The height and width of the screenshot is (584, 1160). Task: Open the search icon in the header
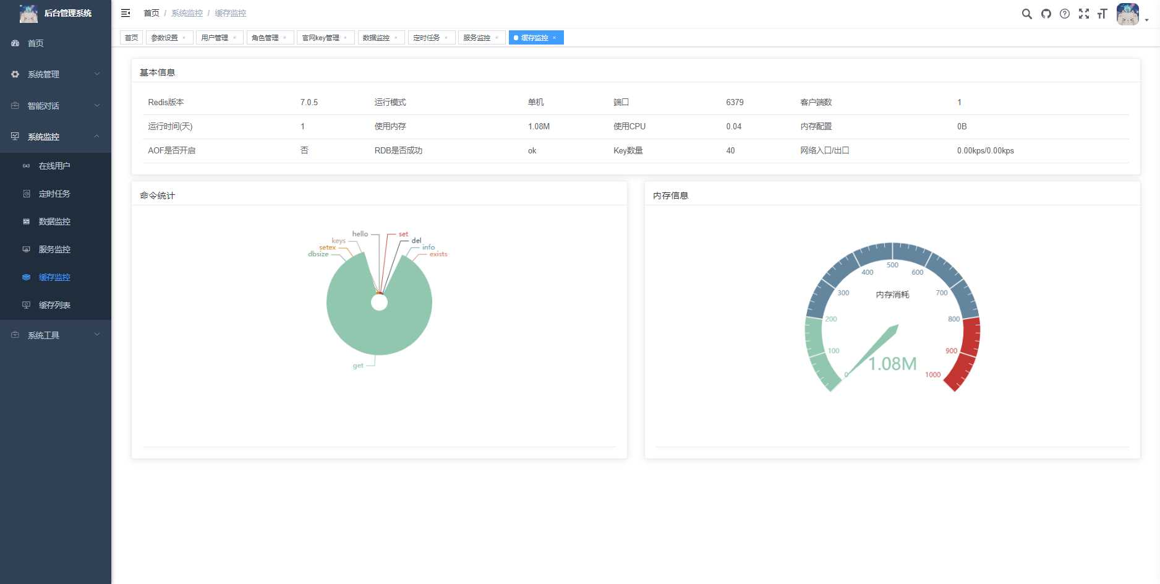1026,13
